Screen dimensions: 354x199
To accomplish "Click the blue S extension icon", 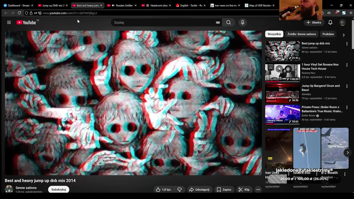I will click(344, 13).
